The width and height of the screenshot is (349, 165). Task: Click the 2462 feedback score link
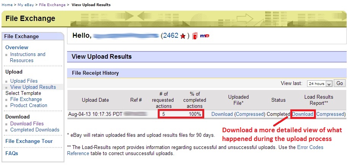pyautogui.click(x=171, y=35)
